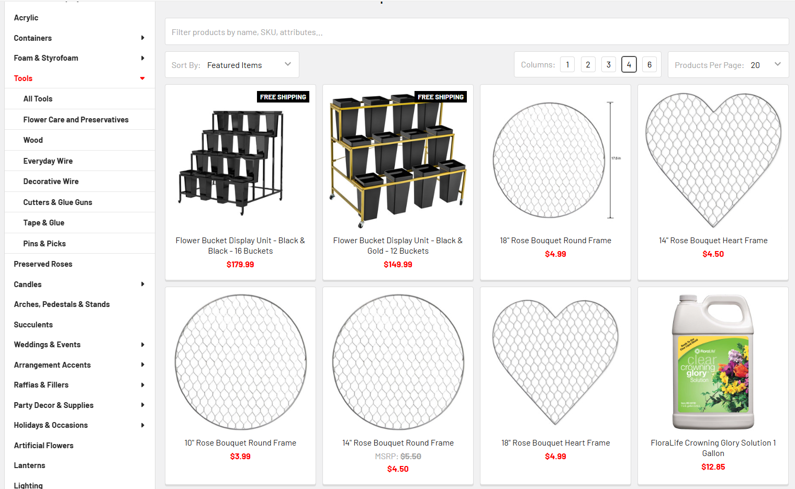
Task: Switch grid to 3 columns
Action: point(608,64)
